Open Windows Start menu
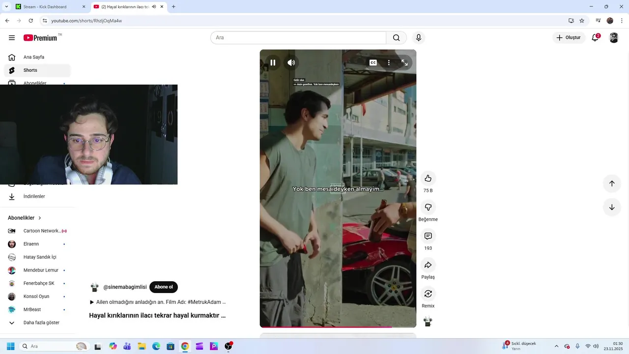Screen dimensions: 629x354 pos(10,346)
